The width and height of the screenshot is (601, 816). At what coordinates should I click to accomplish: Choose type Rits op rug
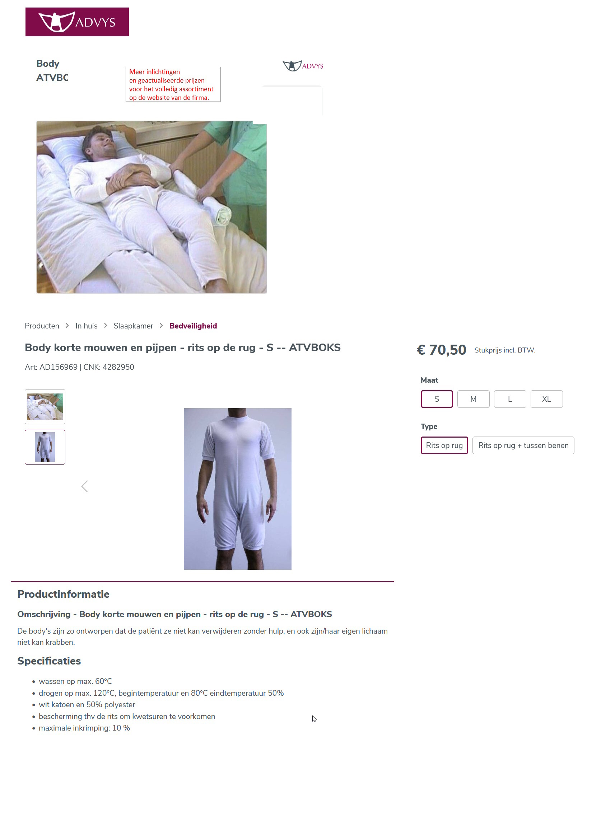[x=445, y=446]
